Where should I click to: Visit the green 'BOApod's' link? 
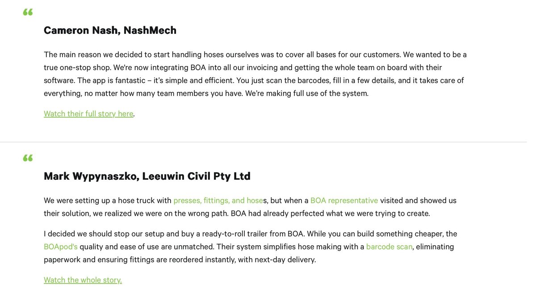(x=61, y=247)
